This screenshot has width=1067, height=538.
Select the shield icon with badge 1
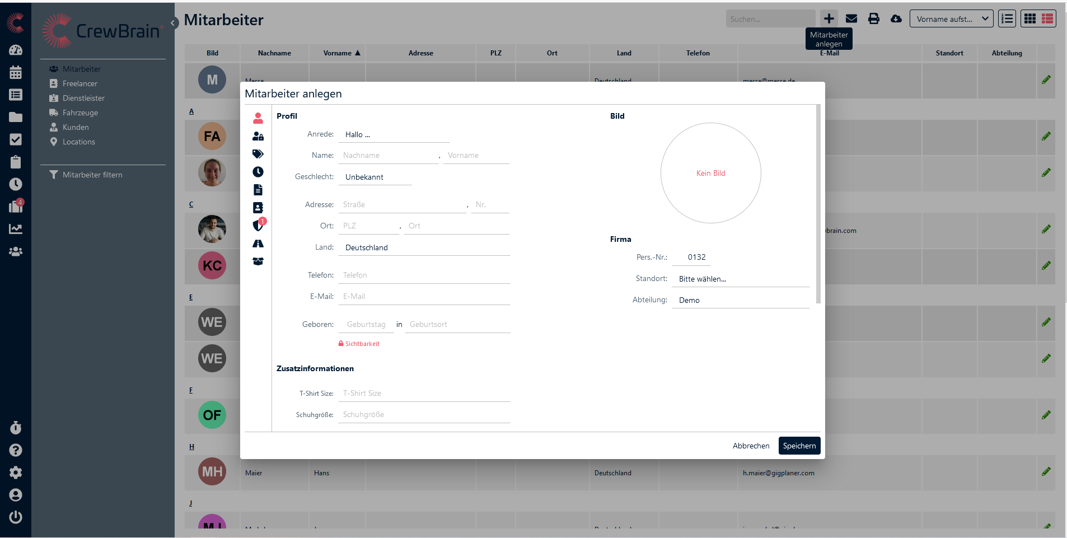(258, 225)
